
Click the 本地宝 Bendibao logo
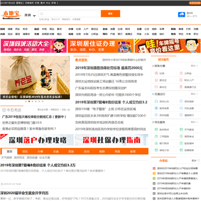point(11,15)
